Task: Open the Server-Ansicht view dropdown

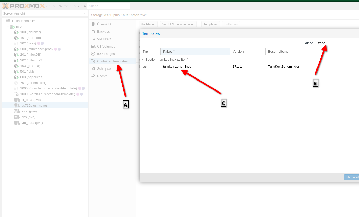Action: pyautogui.click(x=85, y=13)
